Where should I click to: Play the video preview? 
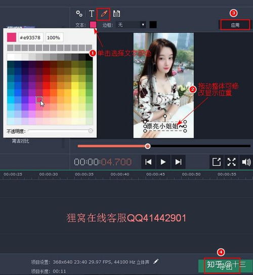[163, 162]
